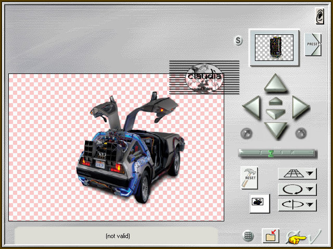Click the small preview thumbnail of the car
Viewport: 333px width, 249px height.
[274, 47]
